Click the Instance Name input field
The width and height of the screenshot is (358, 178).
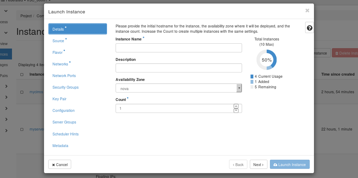(179, 48)
